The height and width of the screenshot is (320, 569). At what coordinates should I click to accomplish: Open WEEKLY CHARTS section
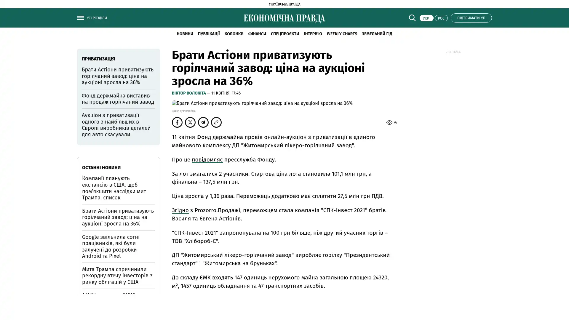(342, 34)
